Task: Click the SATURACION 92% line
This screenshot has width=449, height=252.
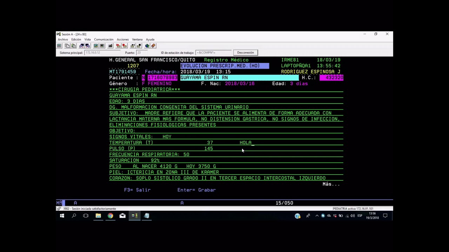Action: click(x=226, y=160)
